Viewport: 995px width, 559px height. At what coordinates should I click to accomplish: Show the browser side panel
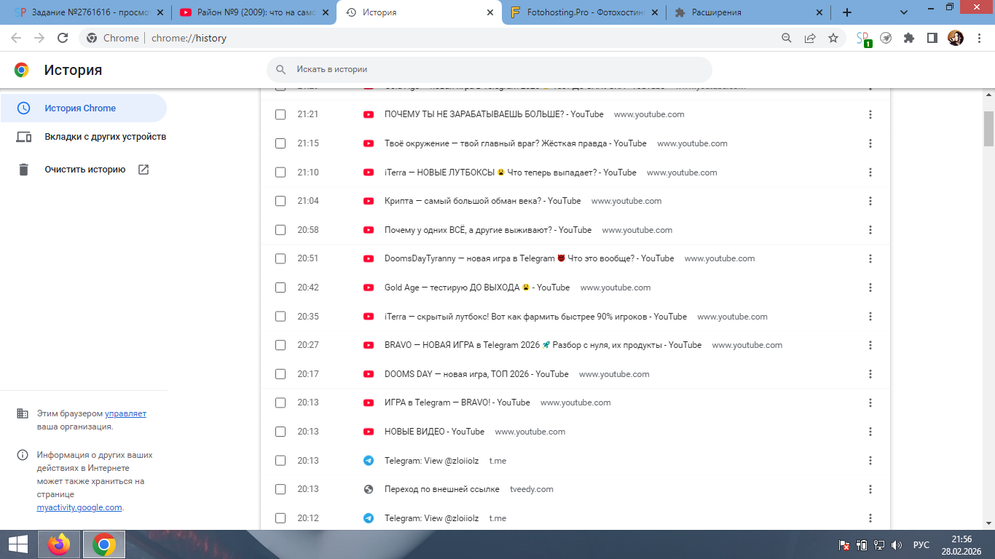[932, 38]
